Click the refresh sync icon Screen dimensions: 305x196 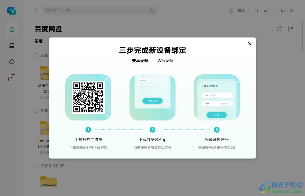279,29
